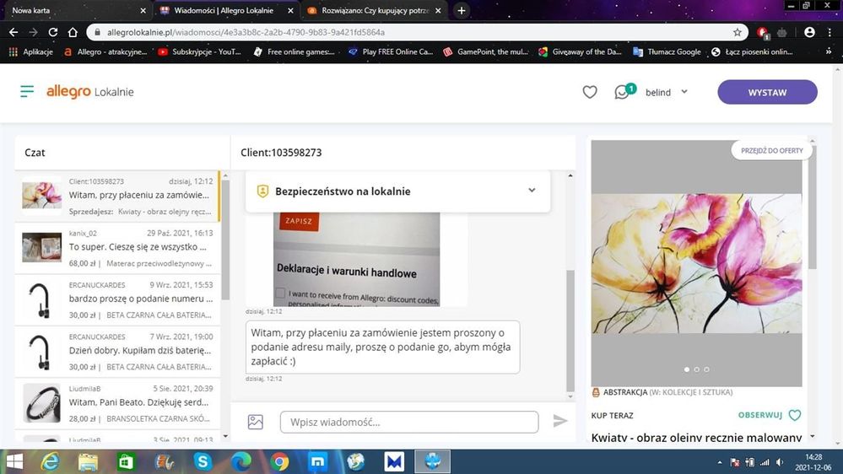This screenshot has width=843, height=474.
Task: Reload the page
Action: coord(52,32)
